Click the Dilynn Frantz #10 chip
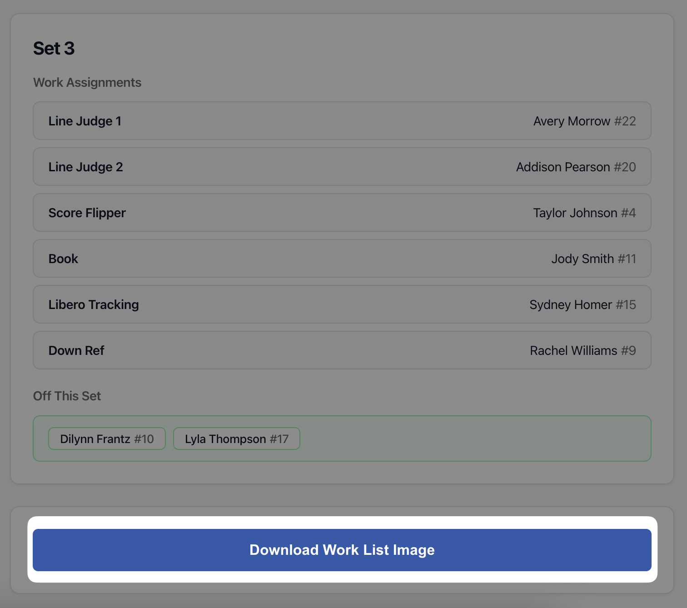687x608 pixels. coord(107,439)
